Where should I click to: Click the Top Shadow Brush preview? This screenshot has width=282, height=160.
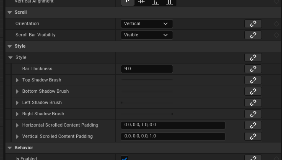click(147, 79)
